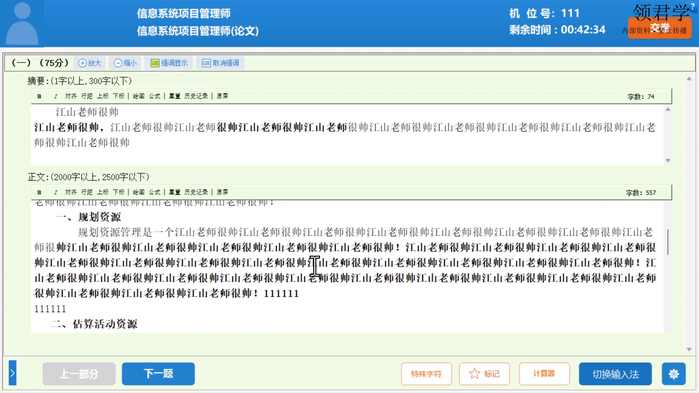The height and width of the screenshot is (393, 699).
Task: Open 绘图 drawing in 摘要 toolbar
Action: (x=139, y=96)
